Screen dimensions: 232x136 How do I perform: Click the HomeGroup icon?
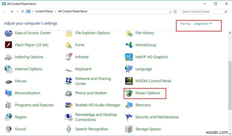[129, 45]
